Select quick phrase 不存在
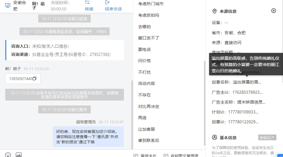The height and width of the screenshot is (157, 283). pyautogui.click(x=144, y=95)
